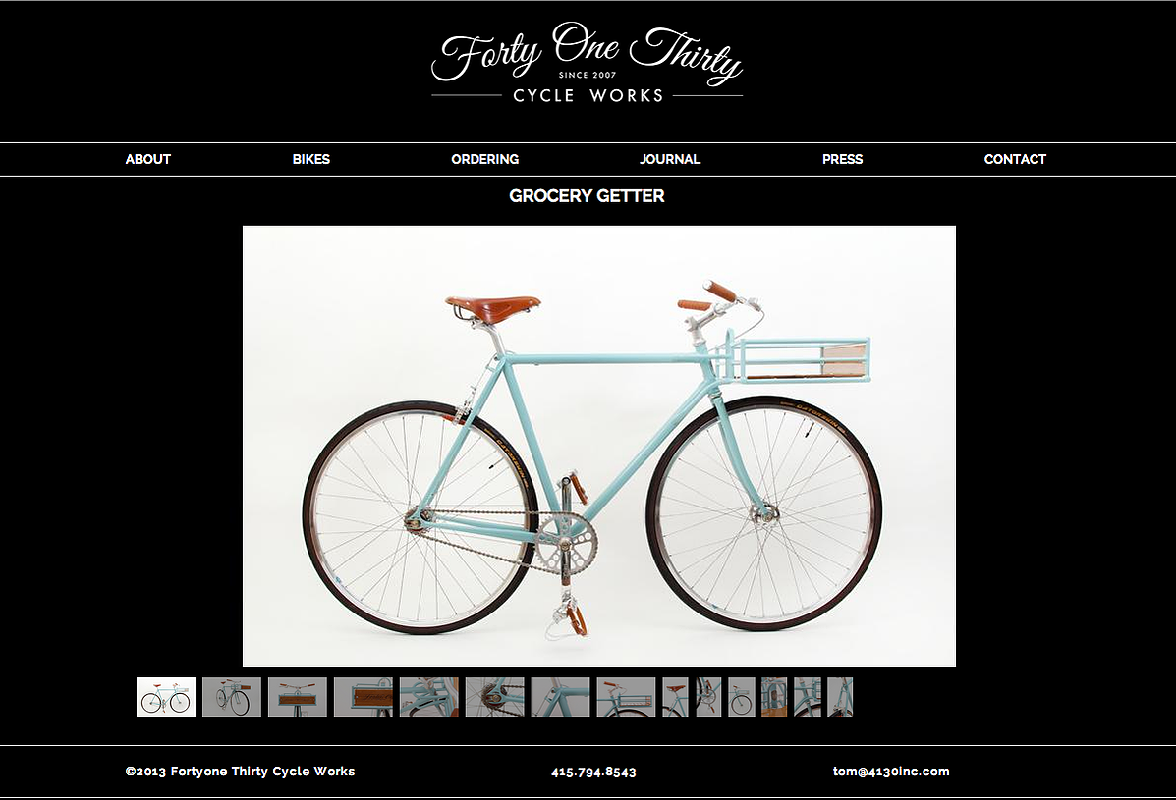Click the main Grocery Getter bike photo

click(x=599, y=446)
